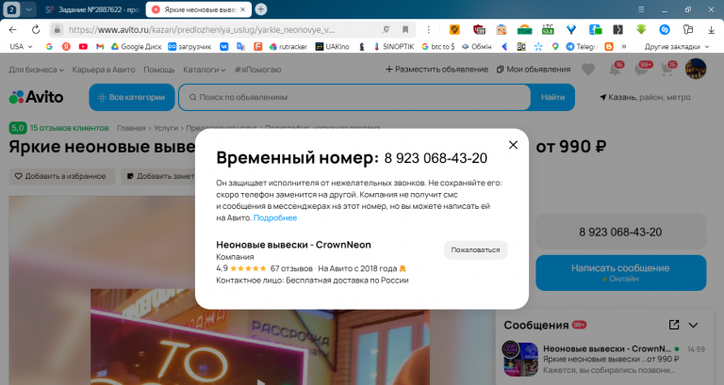Click Услуги breadcrumb
This screenshot has width=724, height=385.
point(166,128)
